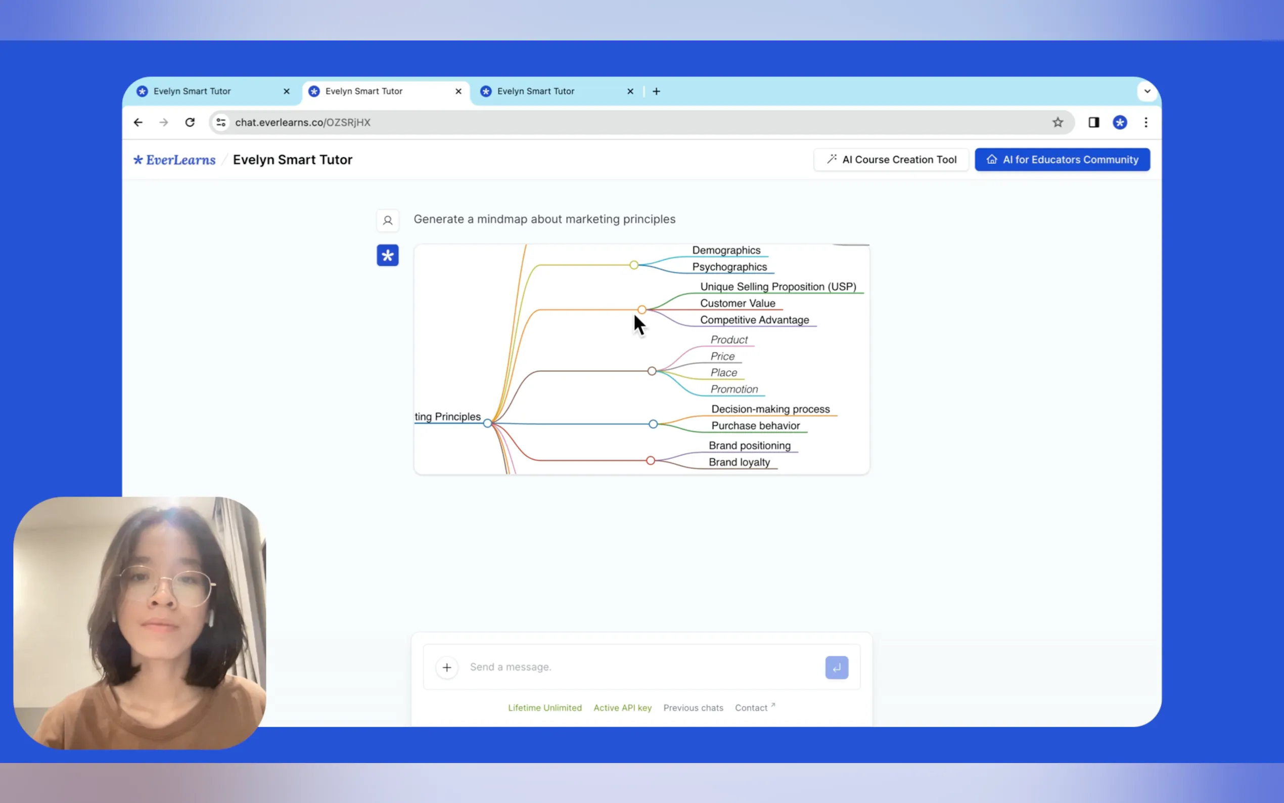The width and height of the screenshot is (1284, 803).
Task: Click the plus attachment icon in message box
Action: point(446,667)
